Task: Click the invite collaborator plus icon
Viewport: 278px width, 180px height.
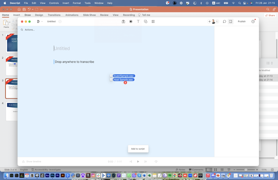Action: (x=209, y=21)
